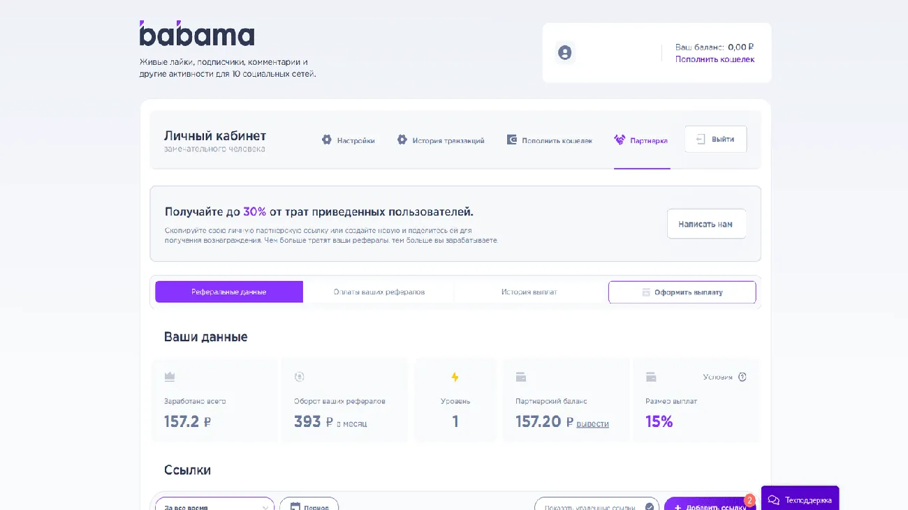Click the lightning bolt level icon
908x510 pixels.
click(455, 377)
